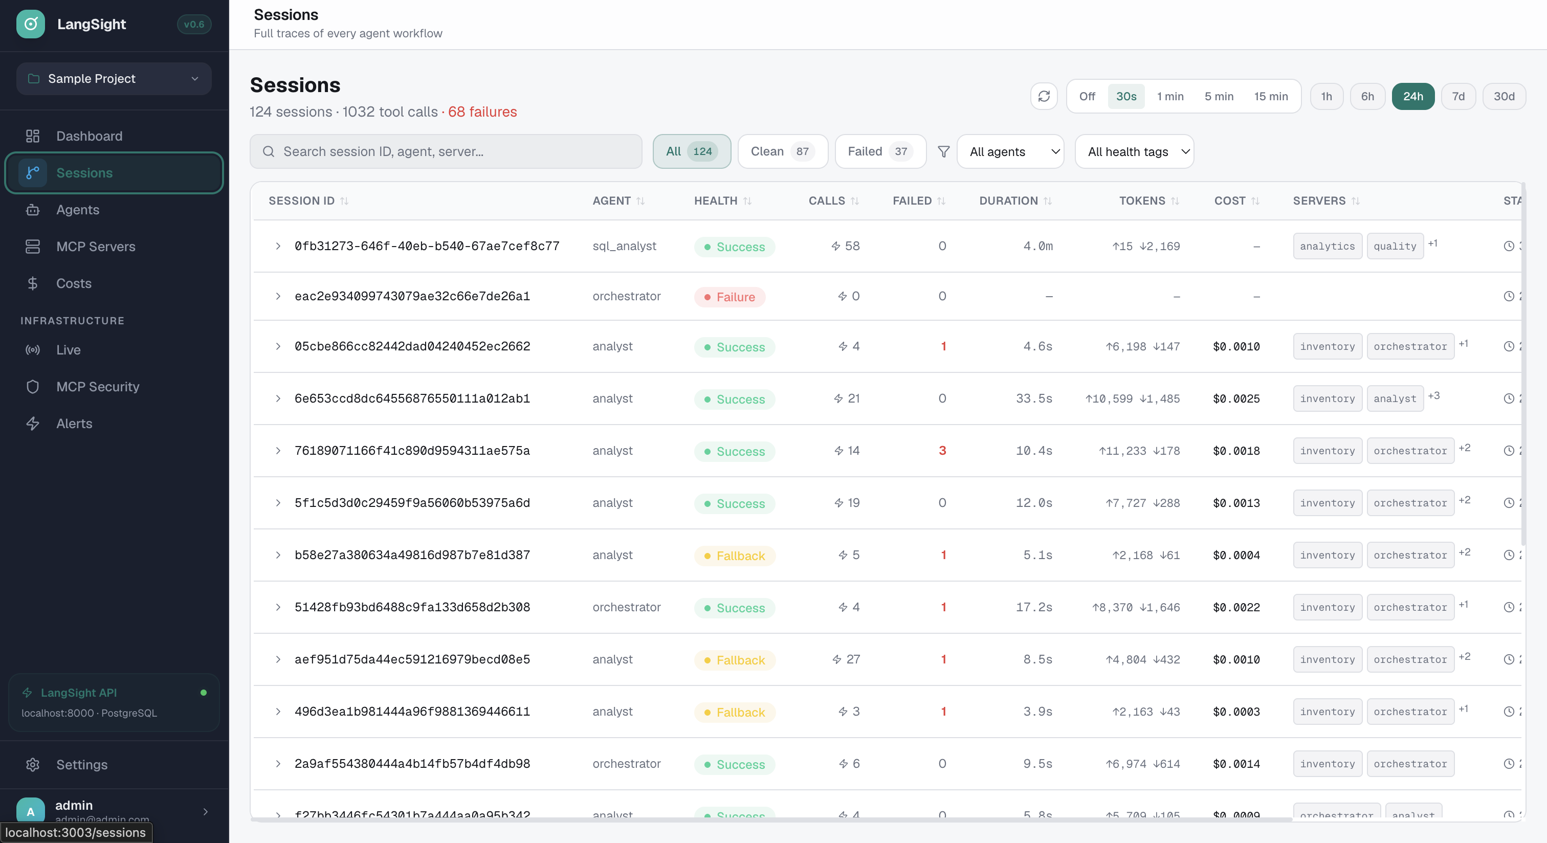Click the session search input field
The width and height of the screenshot is (1547, 843).
pos(446,151)
